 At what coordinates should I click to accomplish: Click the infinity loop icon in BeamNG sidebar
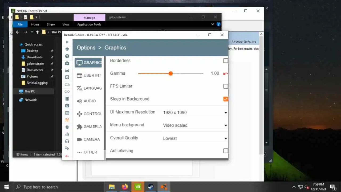click(x=67, y=91)
